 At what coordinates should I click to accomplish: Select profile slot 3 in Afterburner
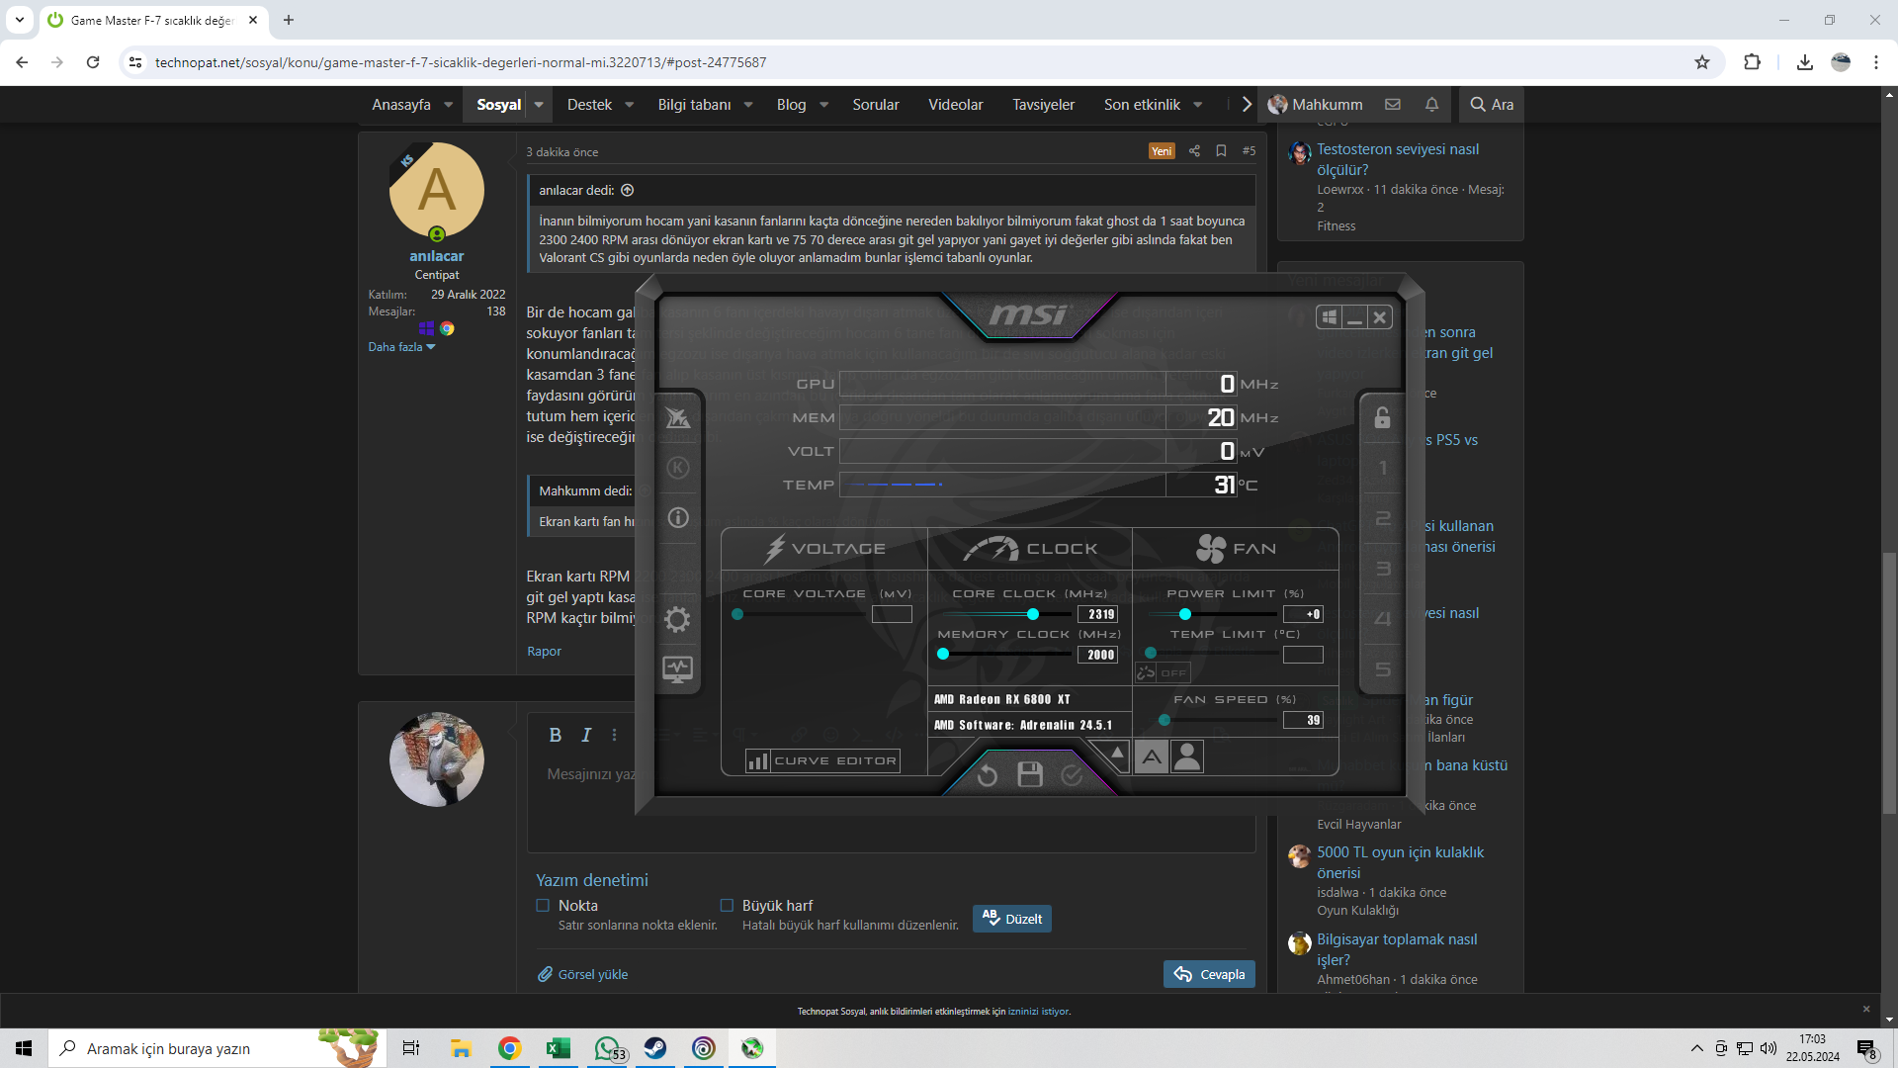pyautogui.click(x=1382, y=570)
